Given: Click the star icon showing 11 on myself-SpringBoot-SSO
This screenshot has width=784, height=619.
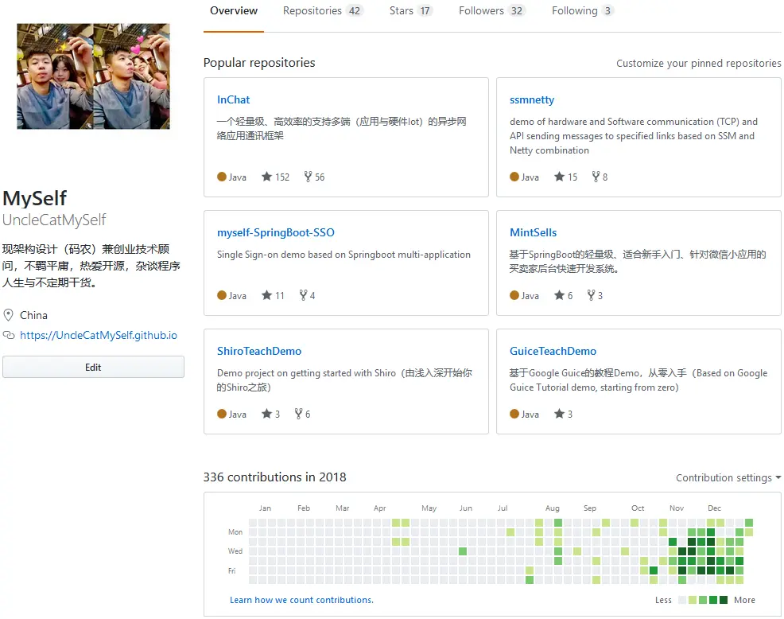Looking at the screenshot, I should (x=266, y=295).
